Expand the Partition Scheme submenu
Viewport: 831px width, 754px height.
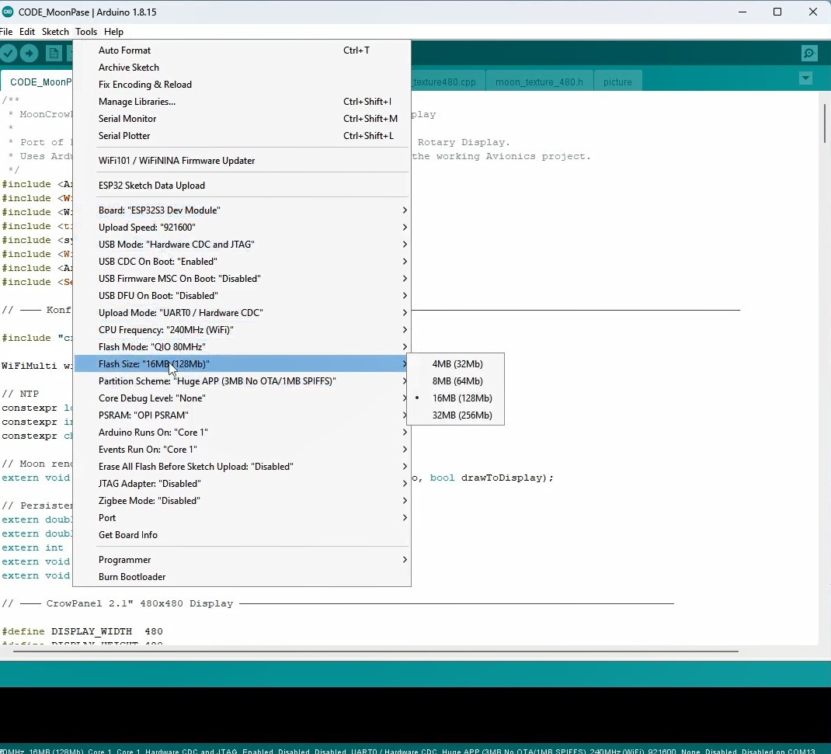point(242,381)
